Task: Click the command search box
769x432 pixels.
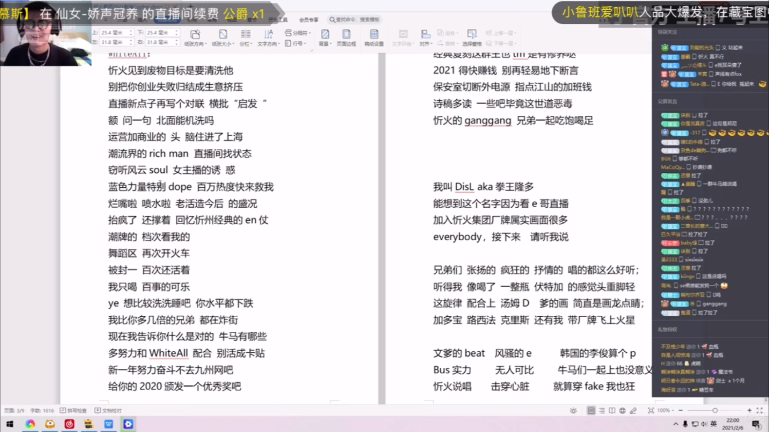Action: (x=355, y=19)
